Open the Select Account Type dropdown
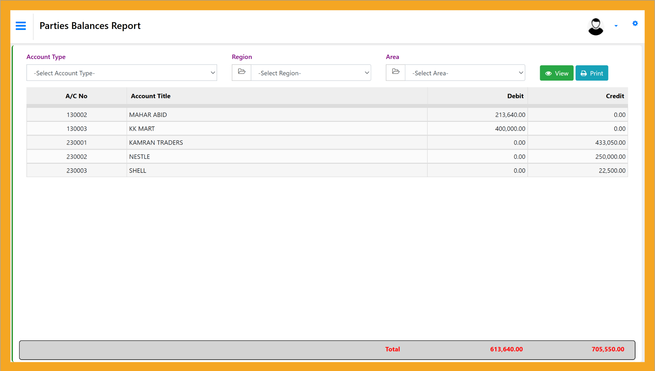The image size is (655, 371). (122, 73)
